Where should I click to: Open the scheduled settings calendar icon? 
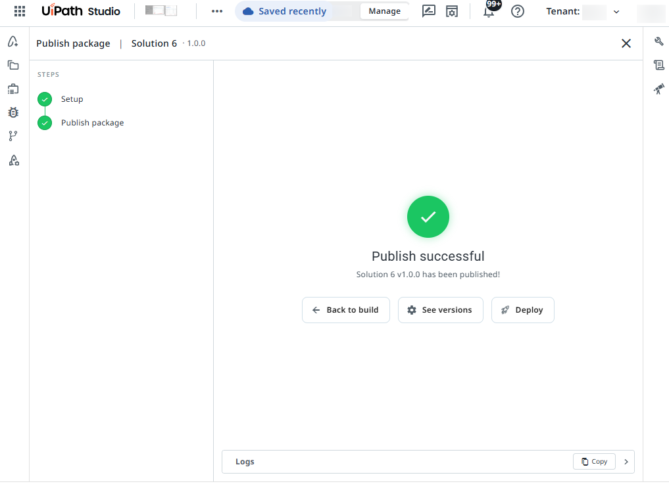pos(452,11)
